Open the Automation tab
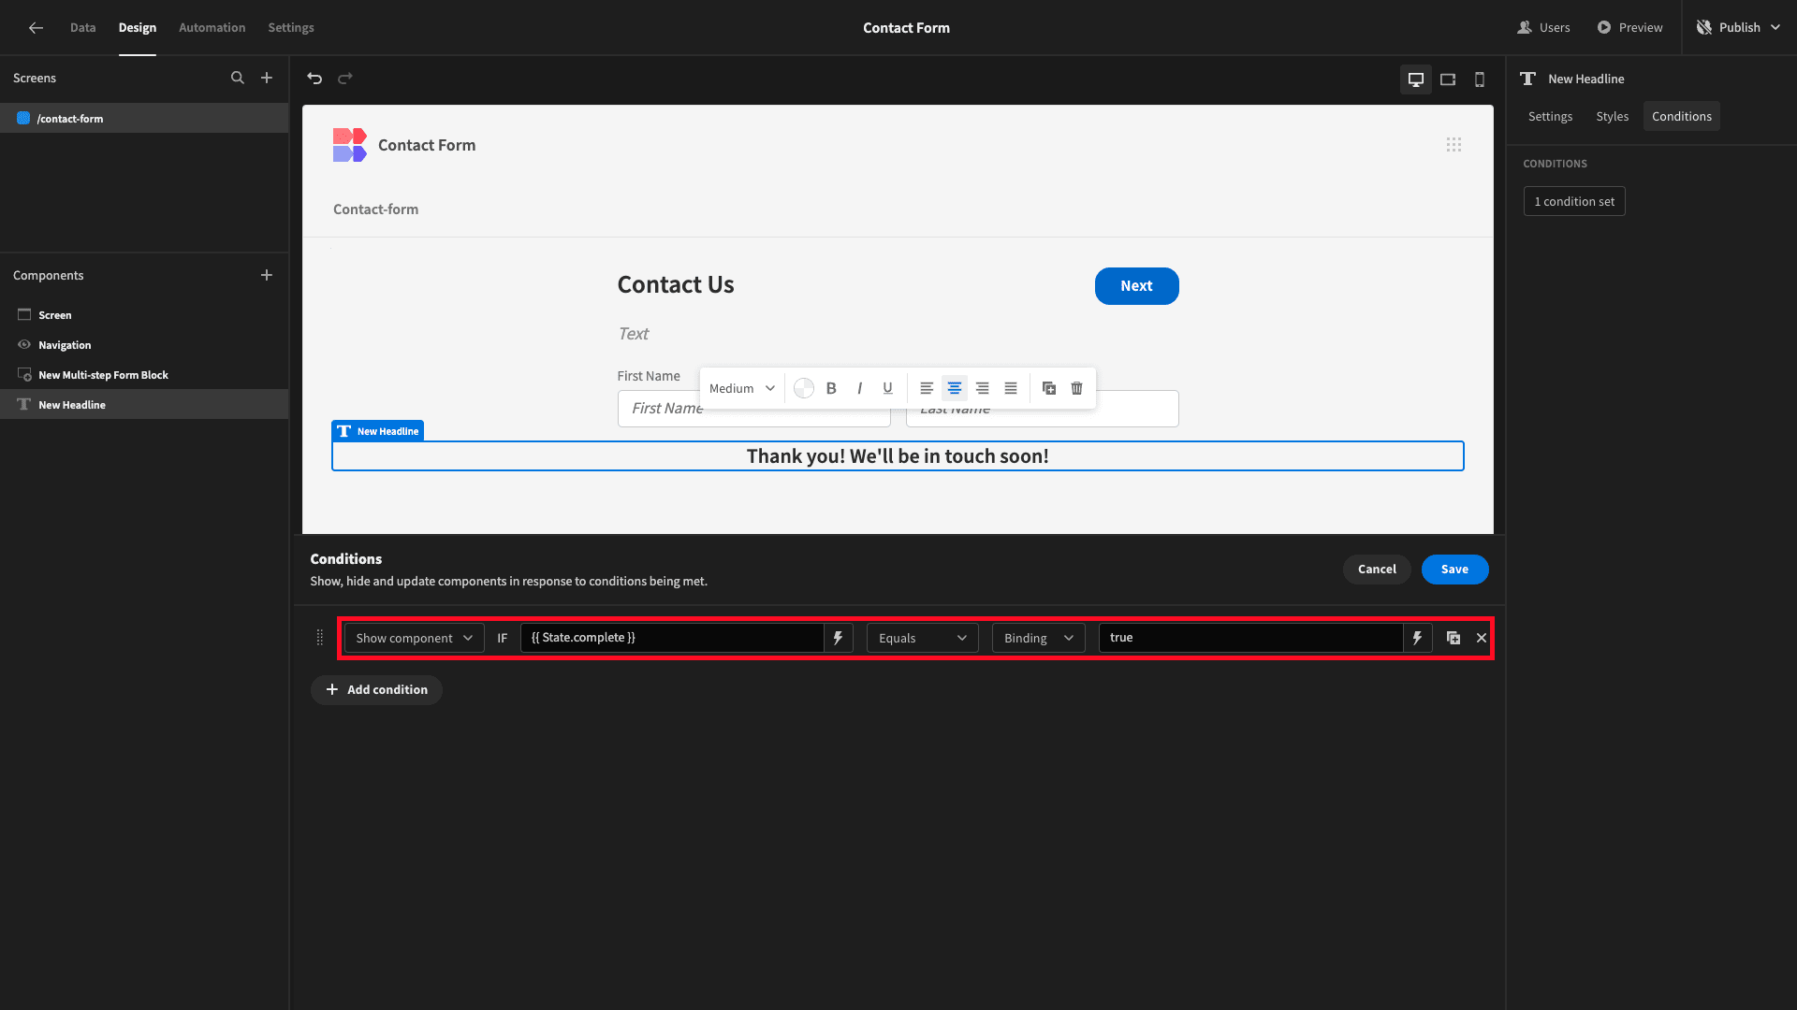 tap(212, 27)
